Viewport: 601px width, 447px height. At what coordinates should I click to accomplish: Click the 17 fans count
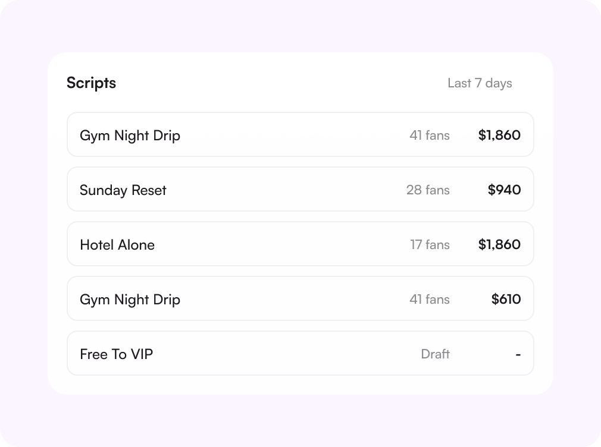tap(430, 245)
